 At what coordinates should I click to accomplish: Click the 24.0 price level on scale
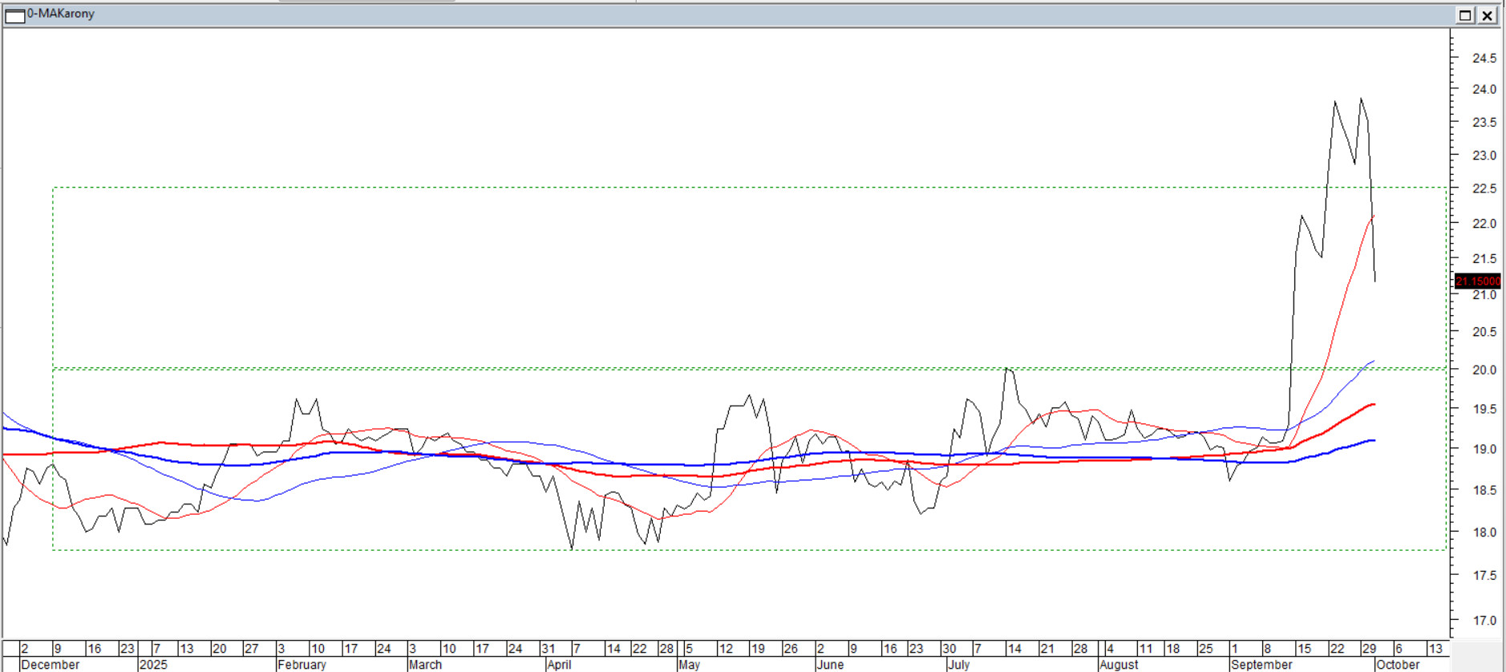(x=1484, y=89)
